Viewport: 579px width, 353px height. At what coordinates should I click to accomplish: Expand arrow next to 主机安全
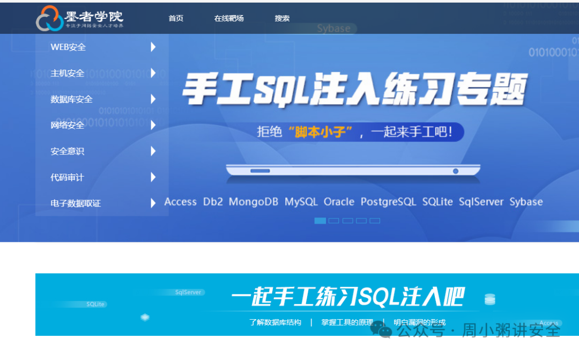tap(153, 73)
